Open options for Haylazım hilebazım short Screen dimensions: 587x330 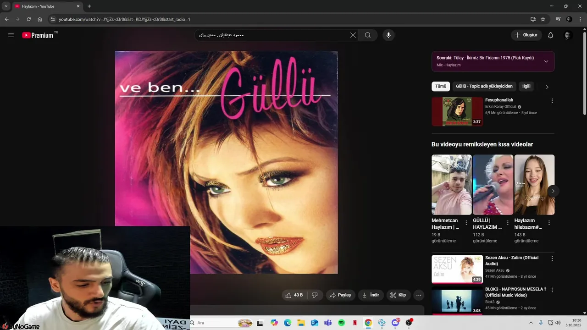[549, 223]
